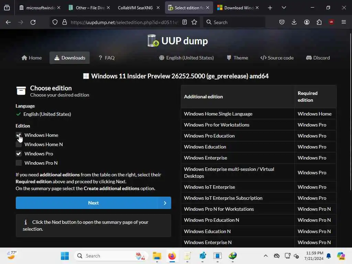Open the Firefox hamburger menu
Viewport: 352px width, 264px height.
tap(344, 22)
